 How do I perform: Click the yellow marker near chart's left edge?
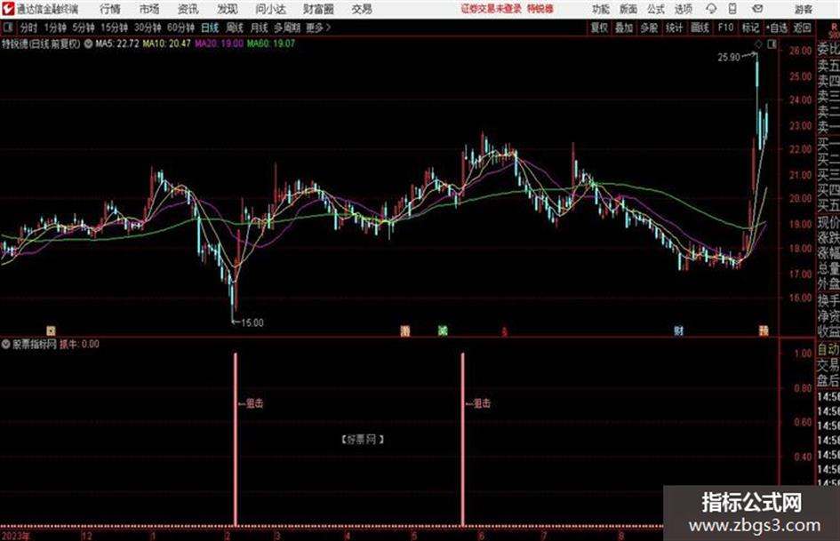[51, 331]
